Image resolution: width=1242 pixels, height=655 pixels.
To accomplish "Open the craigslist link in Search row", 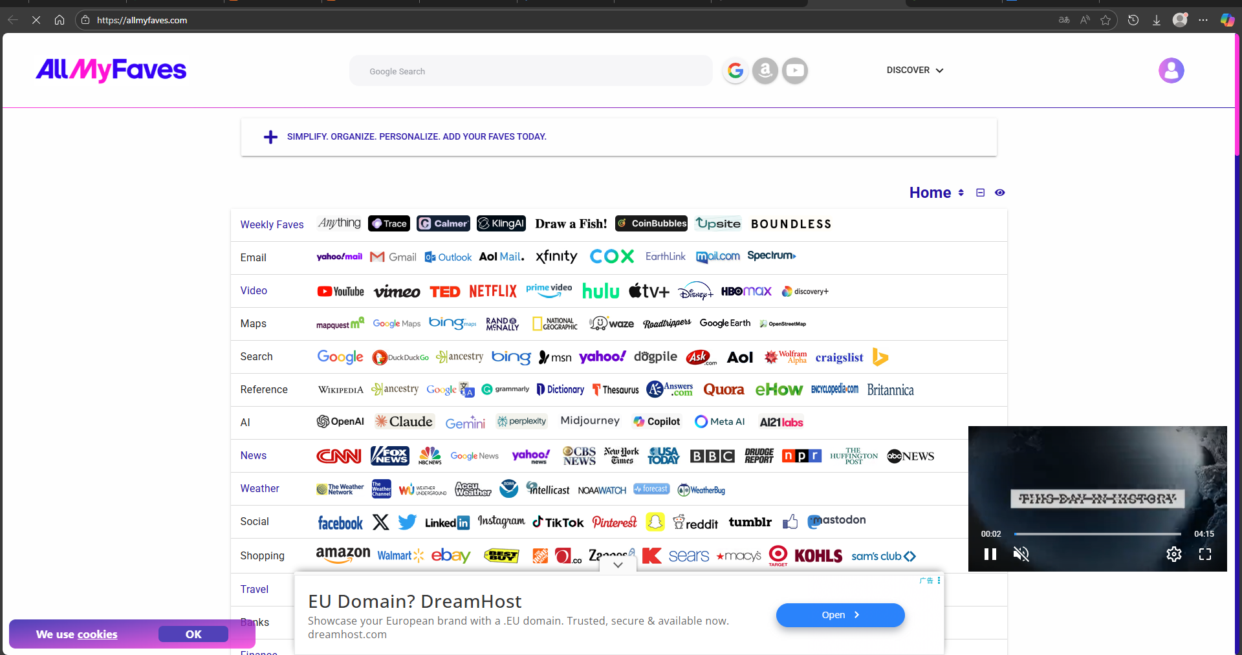I will 839,358.
